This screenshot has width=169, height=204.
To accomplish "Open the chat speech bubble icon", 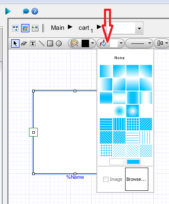I will pos(26,11).
